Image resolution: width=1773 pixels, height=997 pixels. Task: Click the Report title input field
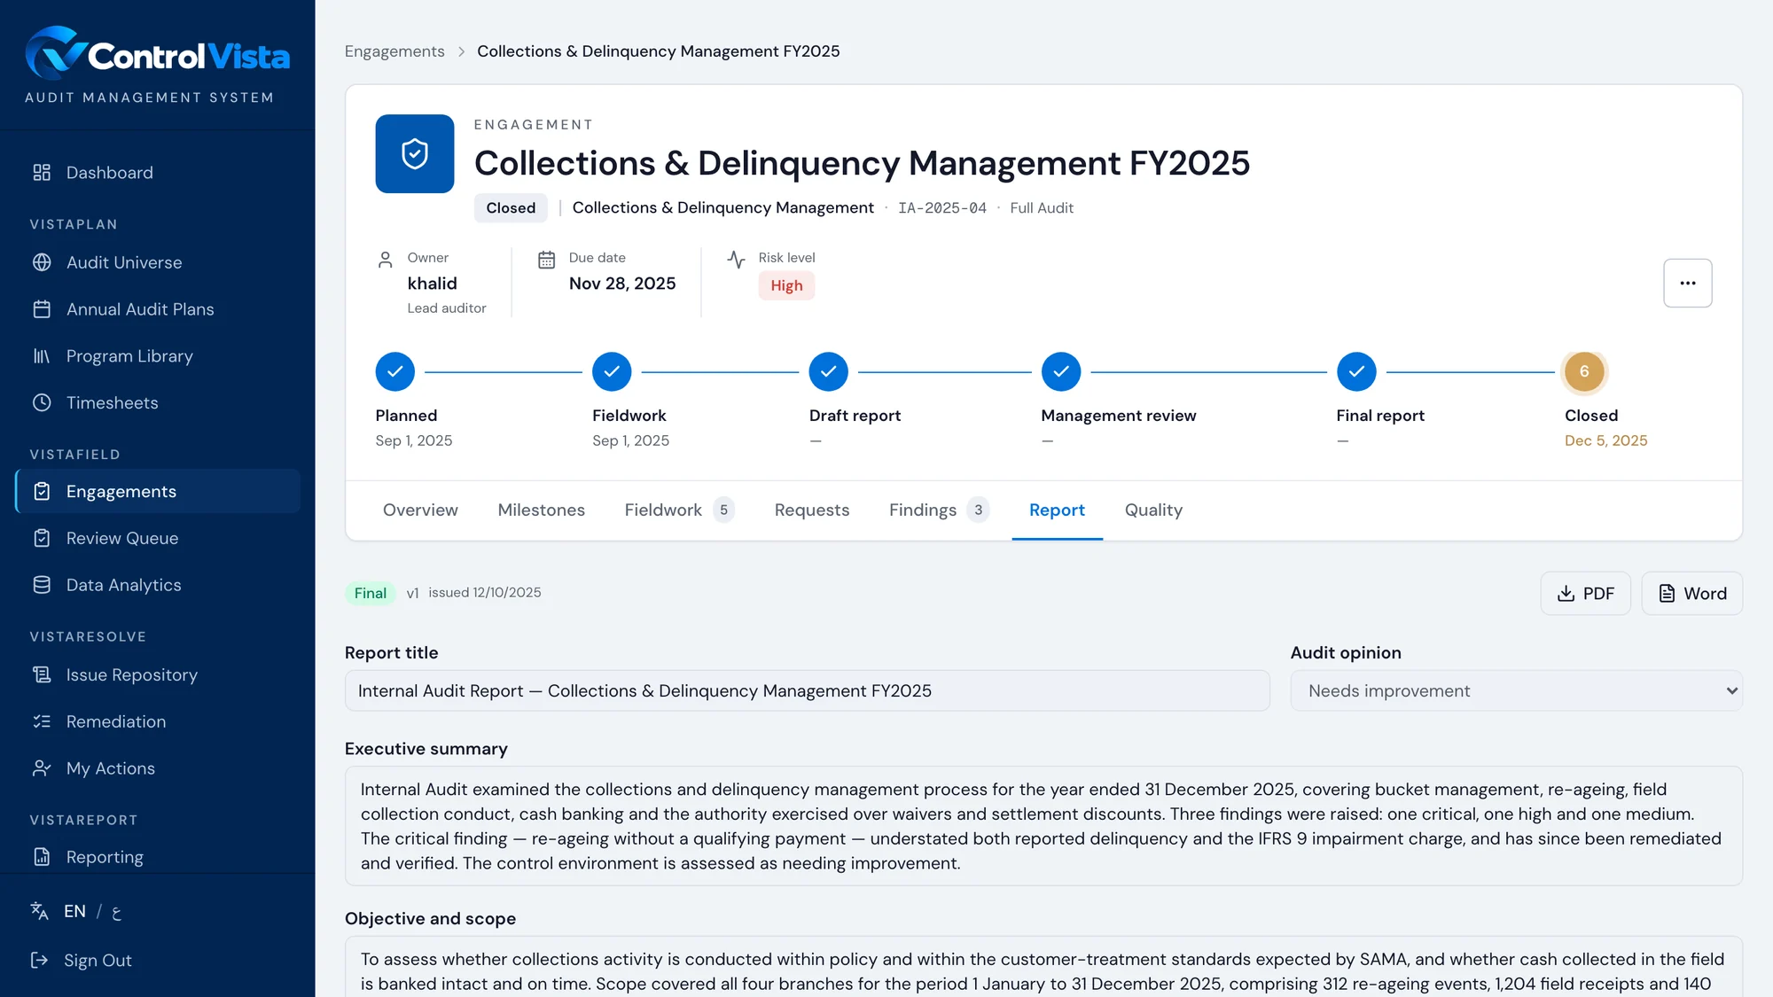(807, 690)
